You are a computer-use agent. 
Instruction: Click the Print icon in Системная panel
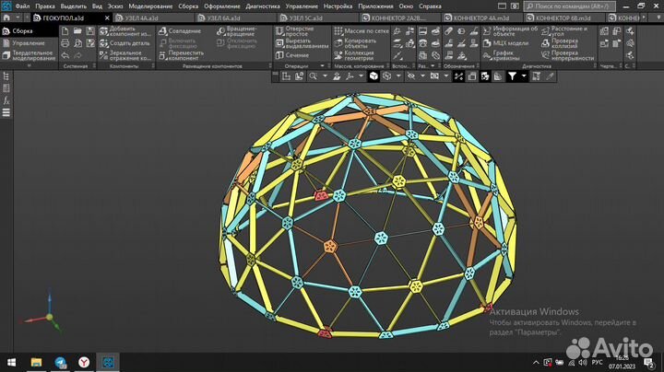(x=65, y=43)
